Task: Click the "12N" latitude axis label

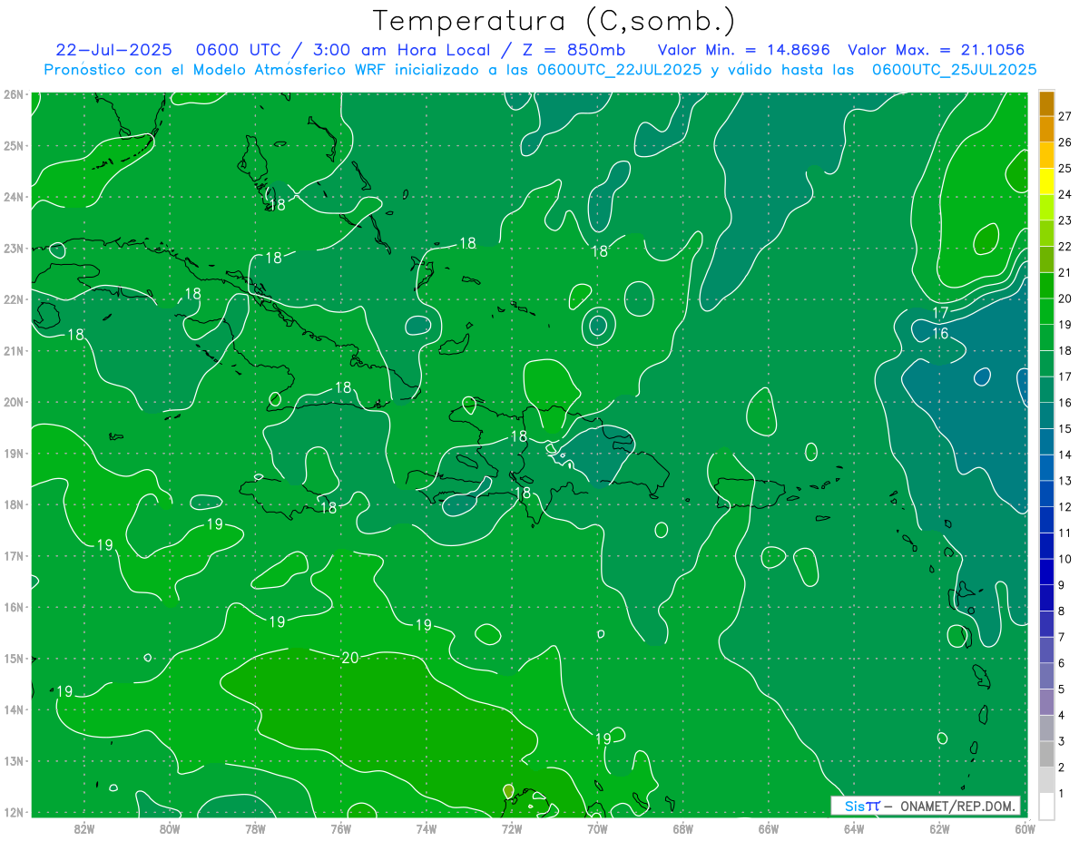Action: point(13,812)
